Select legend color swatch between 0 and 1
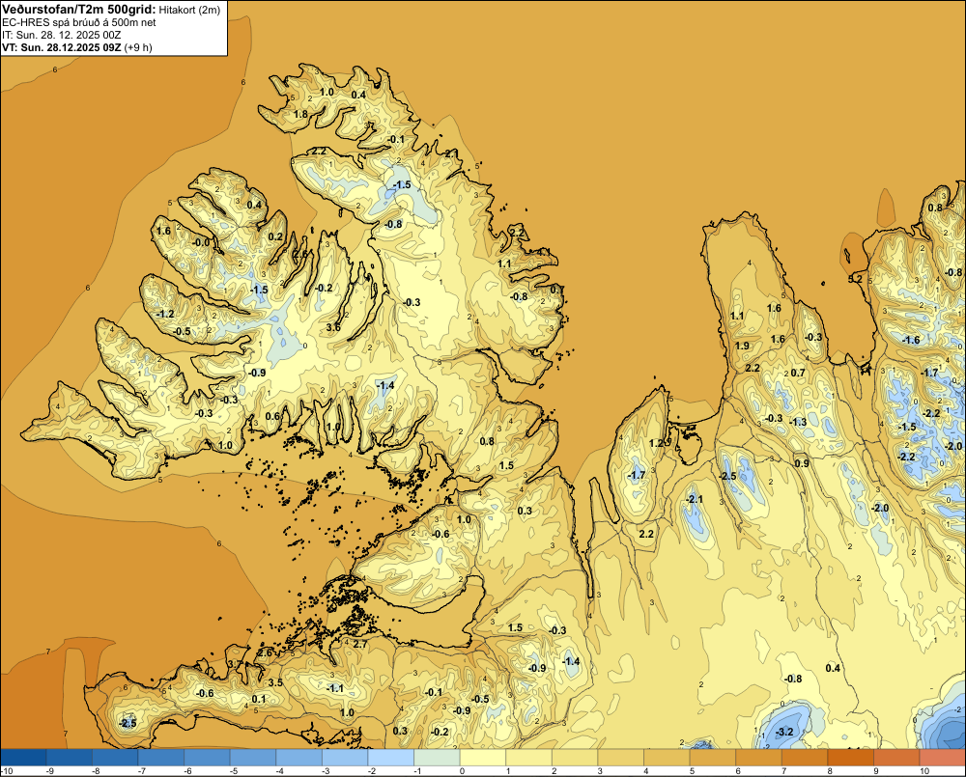This screenshot has height=777, width=966. [484, 758]
